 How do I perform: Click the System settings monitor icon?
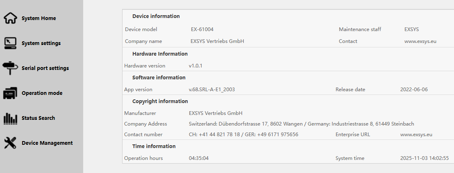tap(10, 43)
